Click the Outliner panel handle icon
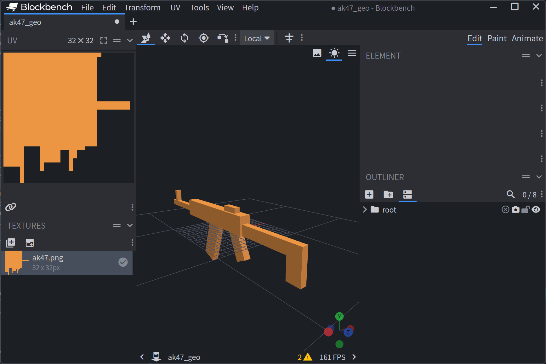This screenshot has width=546, height=364. click(x=526, y=177)
